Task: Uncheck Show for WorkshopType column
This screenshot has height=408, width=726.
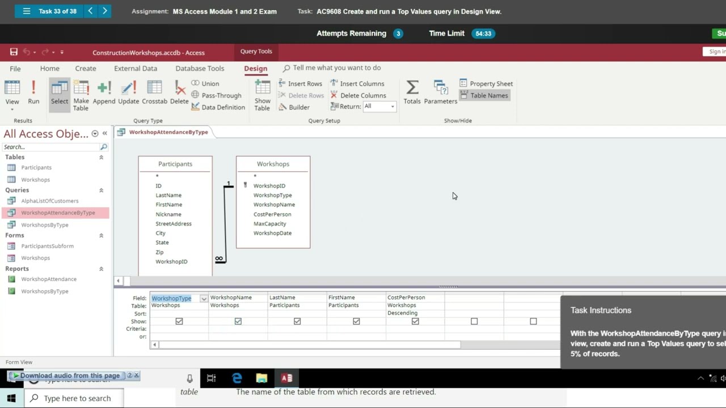Action: coord(179,321)
